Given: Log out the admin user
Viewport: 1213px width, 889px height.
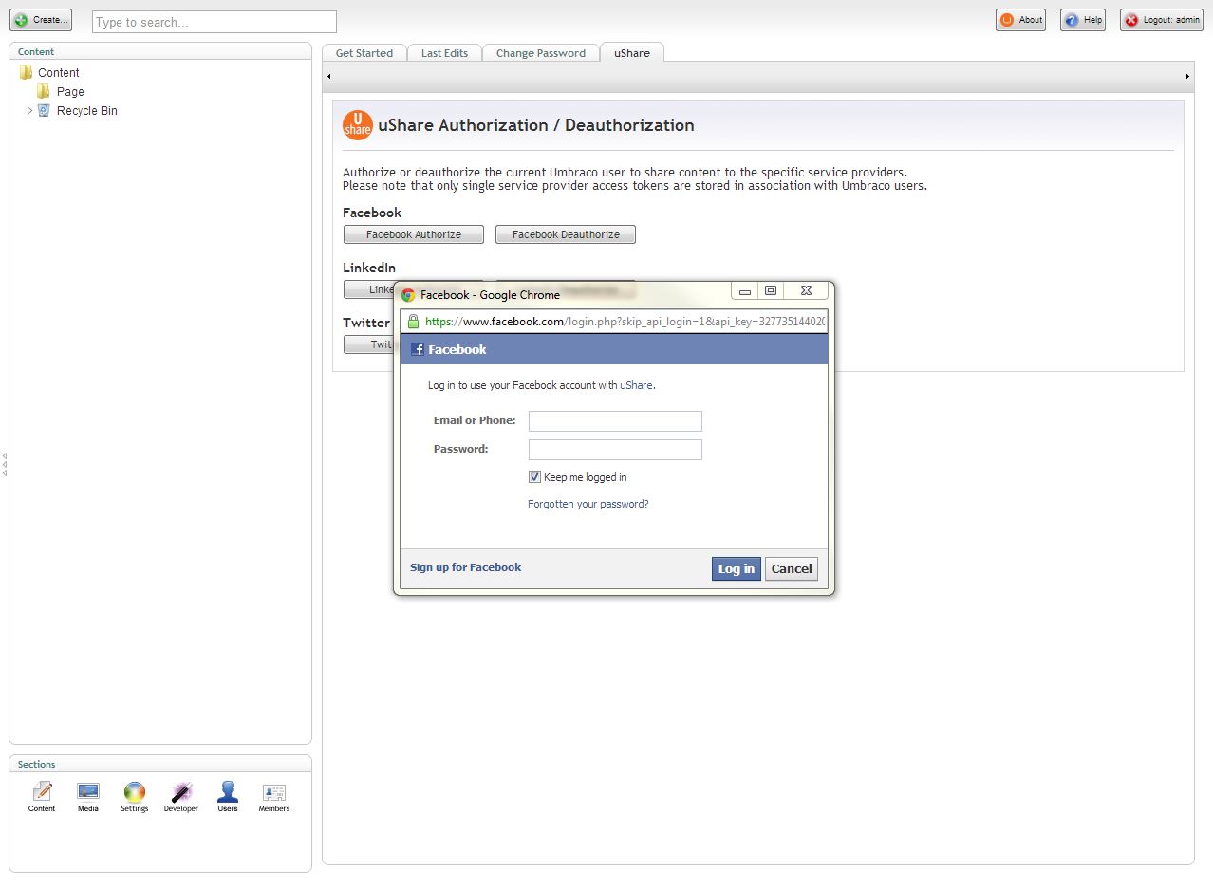Looking at the screenshot, I should coord(1162,20).
